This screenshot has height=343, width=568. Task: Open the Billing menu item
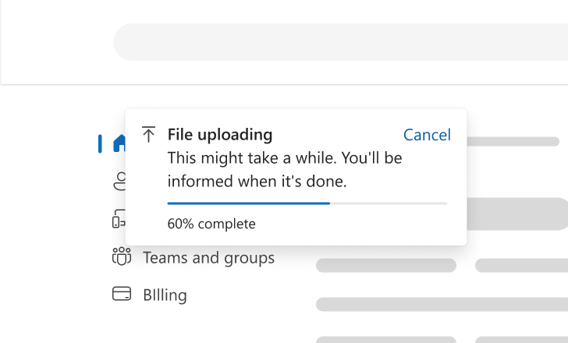tap(165, 295)
